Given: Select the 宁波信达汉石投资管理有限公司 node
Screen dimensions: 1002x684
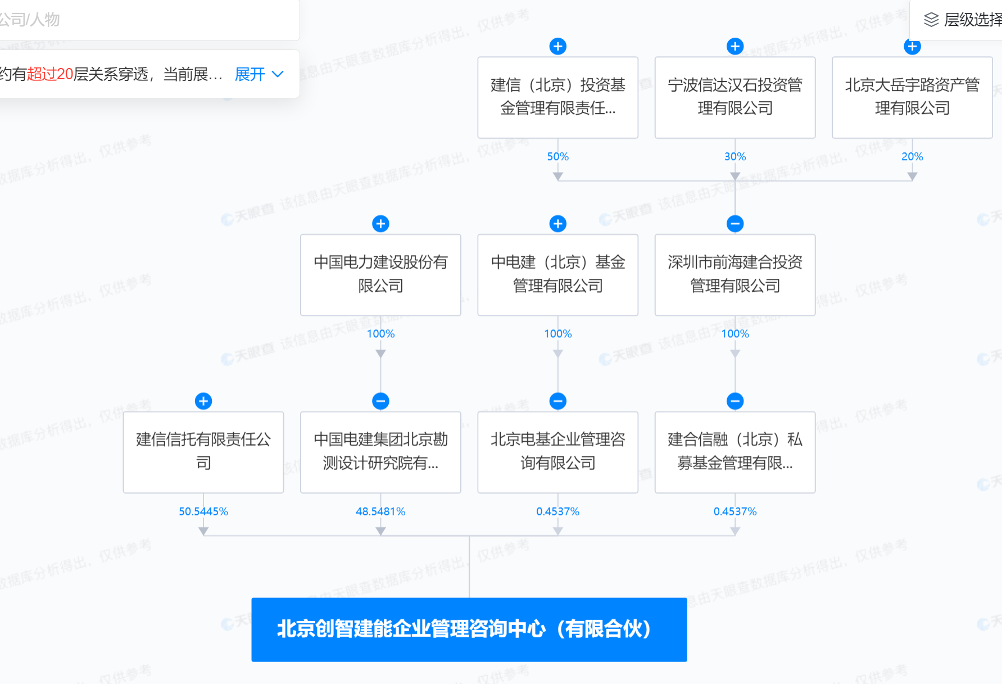Looking at the screenshot, I should (x=735, y=97).
